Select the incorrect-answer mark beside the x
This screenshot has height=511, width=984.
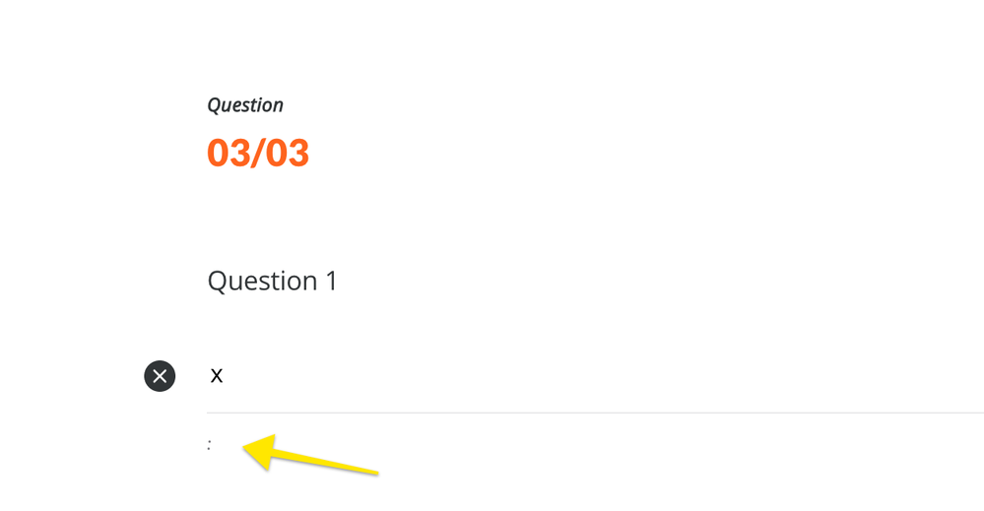pyautogui.click(x=160, y=376)
